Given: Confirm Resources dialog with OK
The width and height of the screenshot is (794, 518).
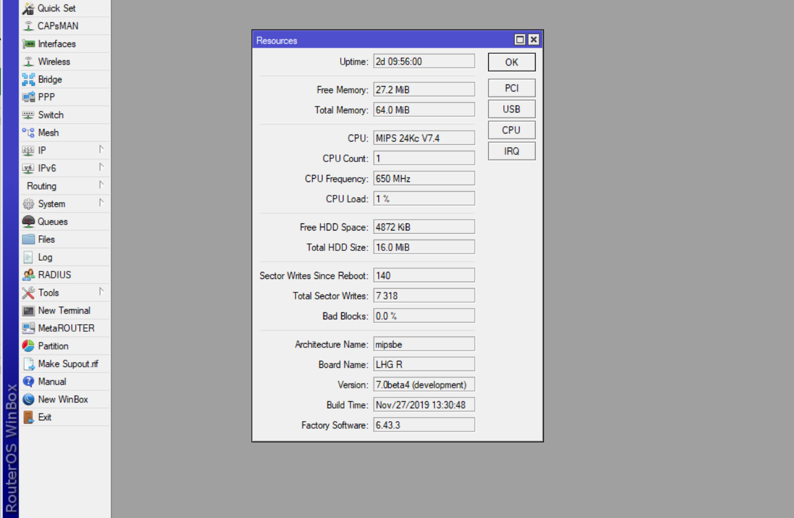Looking at the screenshot, I should (x=511, y=62).
